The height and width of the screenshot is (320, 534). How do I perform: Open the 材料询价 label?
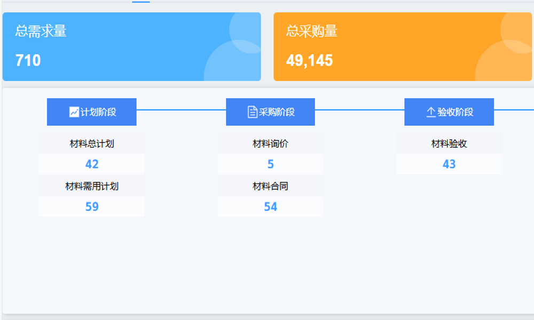(270, 143)
